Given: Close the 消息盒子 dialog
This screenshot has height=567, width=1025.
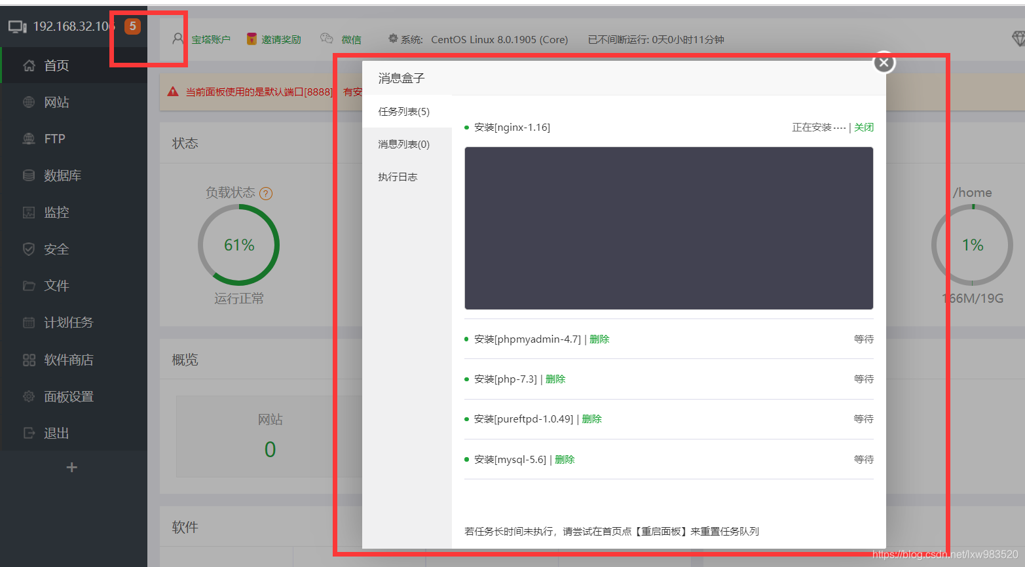Looking at the screenshot, I should pyautogui.click(x=884, y=63).
